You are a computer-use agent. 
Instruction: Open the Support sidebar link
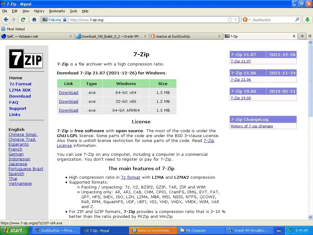pos(17,109)
